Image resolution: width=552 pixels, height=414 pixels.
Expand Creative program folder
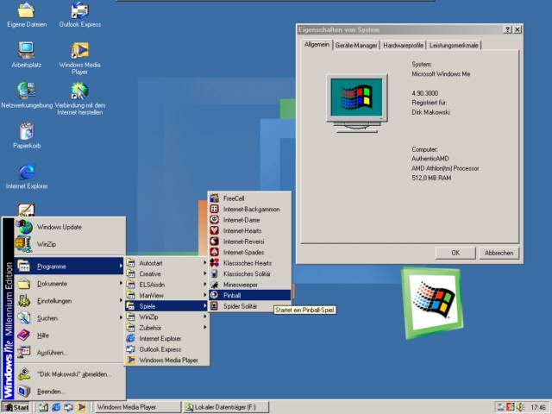[166, 273]
